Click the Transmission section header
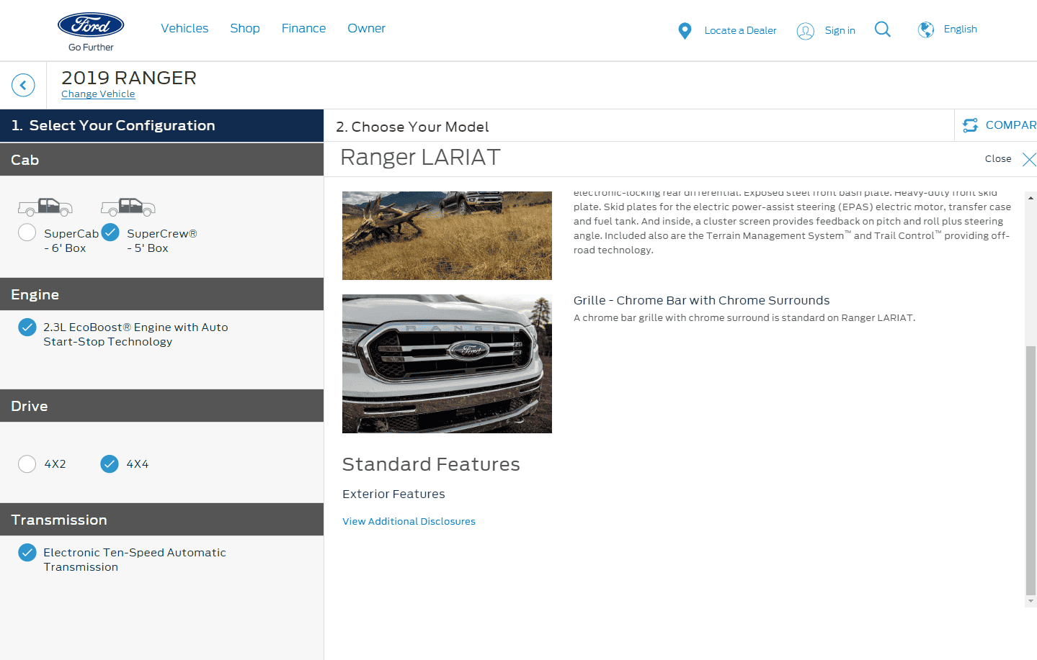The width and height of the screenshot is (1037, 660). [x=161, y=520]
